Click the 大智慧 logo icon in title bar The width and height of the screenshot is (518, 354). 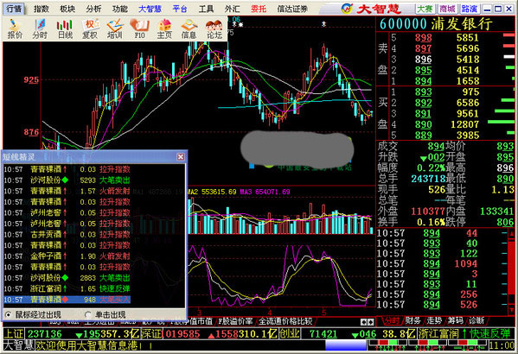[347, 9]
